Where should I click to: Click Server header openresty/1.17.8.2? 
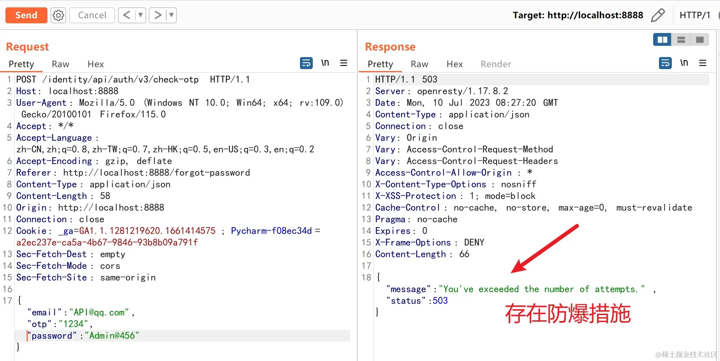441,91
